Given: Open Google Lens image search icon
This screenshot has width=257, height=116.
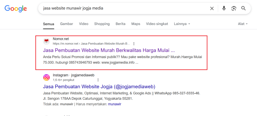Looking at the screenshot, I should (x=234, y=9).
